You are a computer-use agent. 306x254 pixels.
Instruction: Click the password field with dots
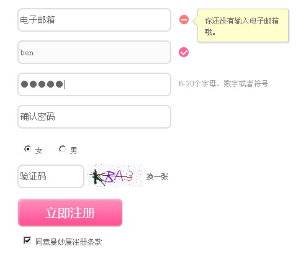tap(94, 84)
